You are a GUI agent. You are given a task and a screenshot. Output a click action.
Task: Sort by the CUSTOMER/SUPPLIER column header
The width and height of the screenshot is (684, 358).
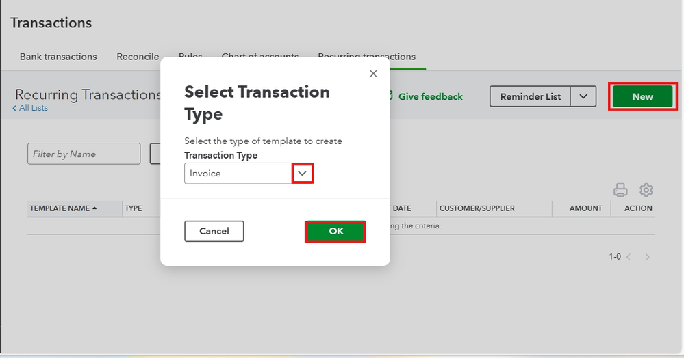click(x=477, y=208)
